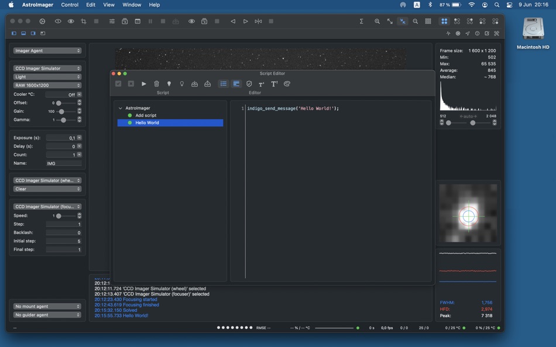Open the RAW 1600x1200 format dropdown
The width and height of the screenshot is (556, 347).
46,85
